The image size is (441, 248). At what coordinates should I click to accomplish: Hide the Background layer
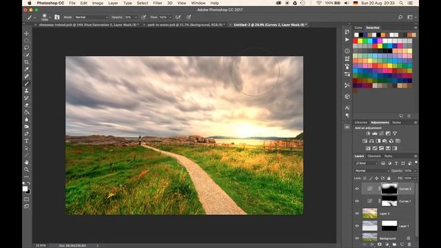tap(357, 238)
